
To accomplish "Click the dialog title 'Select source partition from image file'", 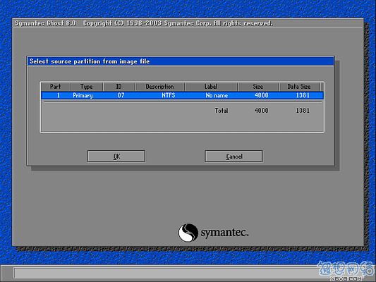I will 90,61.
